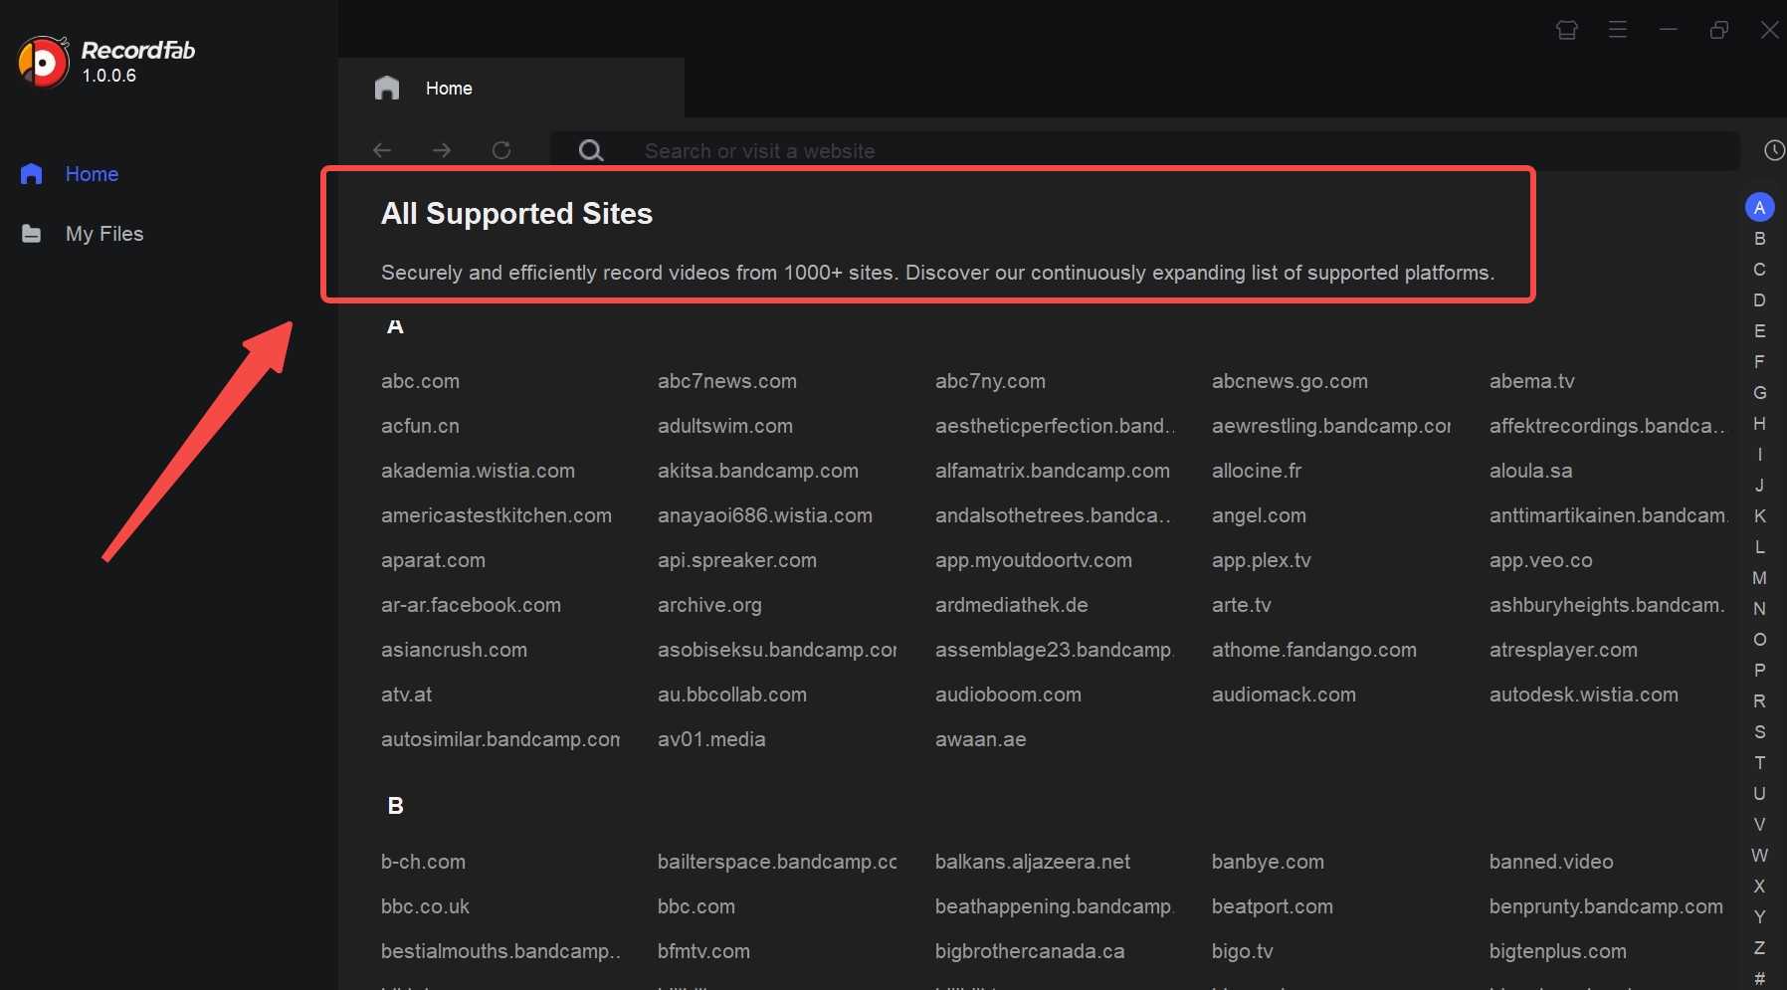Open balkans.aljazeera.net link
The width and height of the screenshot is (1787, 990).
(x=1033, y=862)
